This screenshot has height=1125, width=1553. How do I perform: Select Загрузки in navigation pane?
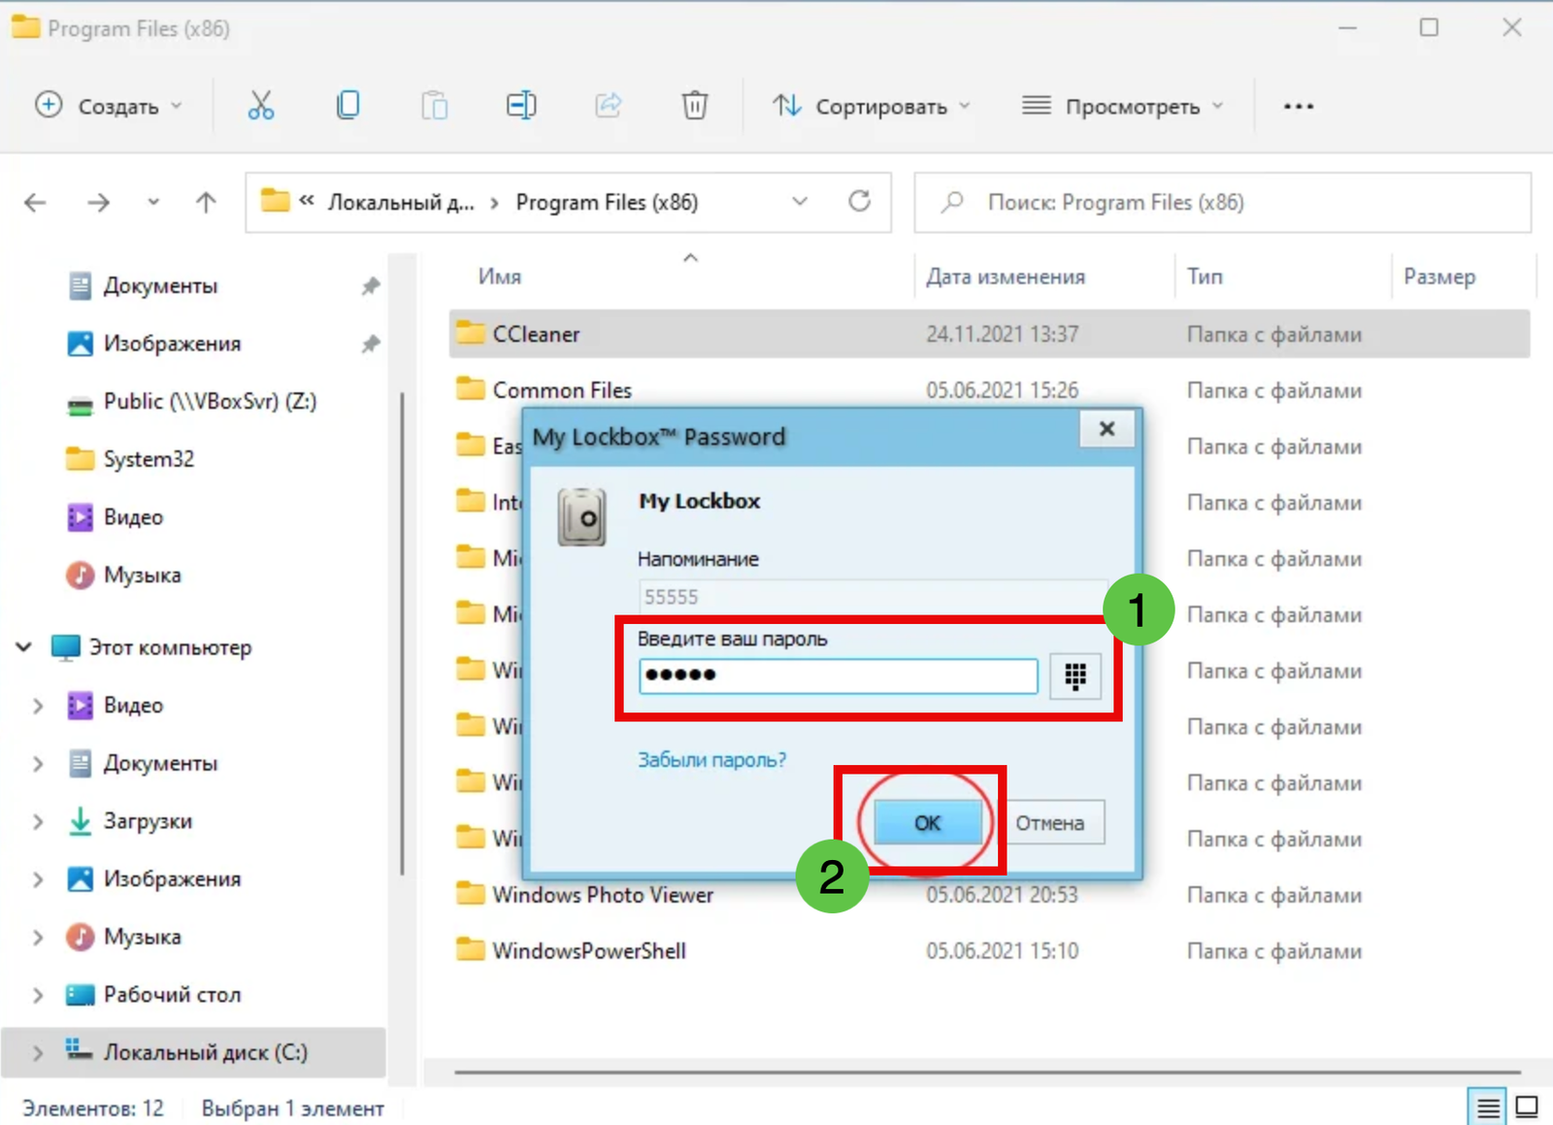coord(130,821)
